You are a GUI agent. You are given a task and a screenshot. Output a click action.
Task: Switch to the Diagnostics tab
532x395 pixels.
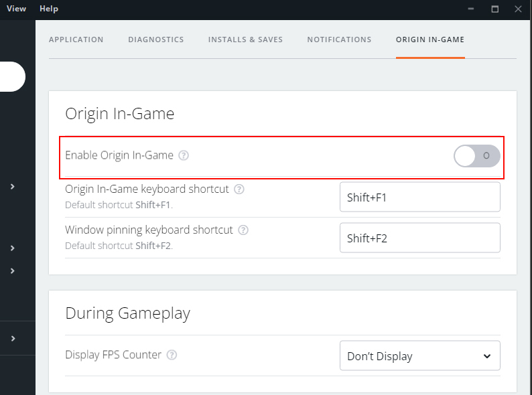(156, 39)
